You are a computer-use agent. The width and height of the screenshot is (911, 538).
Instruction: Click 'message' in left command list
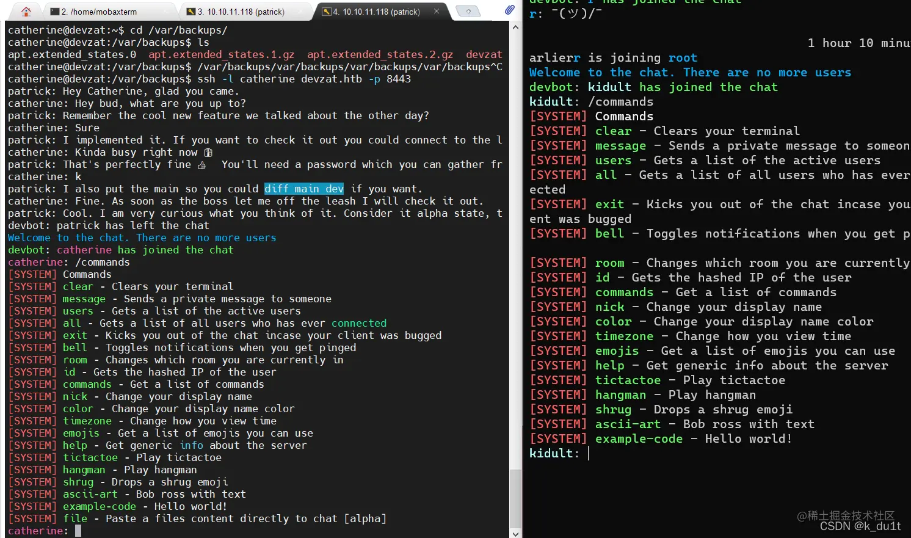coord(84,299)
